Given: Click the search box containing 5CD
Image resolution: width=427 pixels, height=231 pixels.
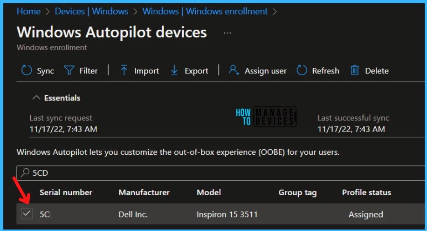Looking at the screenshot, I should 220,173.
